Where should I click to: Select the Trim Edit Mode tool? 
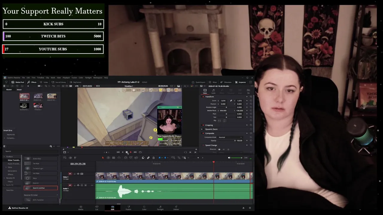pos(108,158)
